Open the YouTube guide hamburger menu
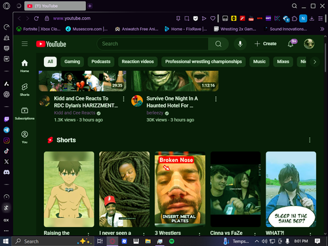Viewport: 328px width, 246px height. click(x=24, y=44)
